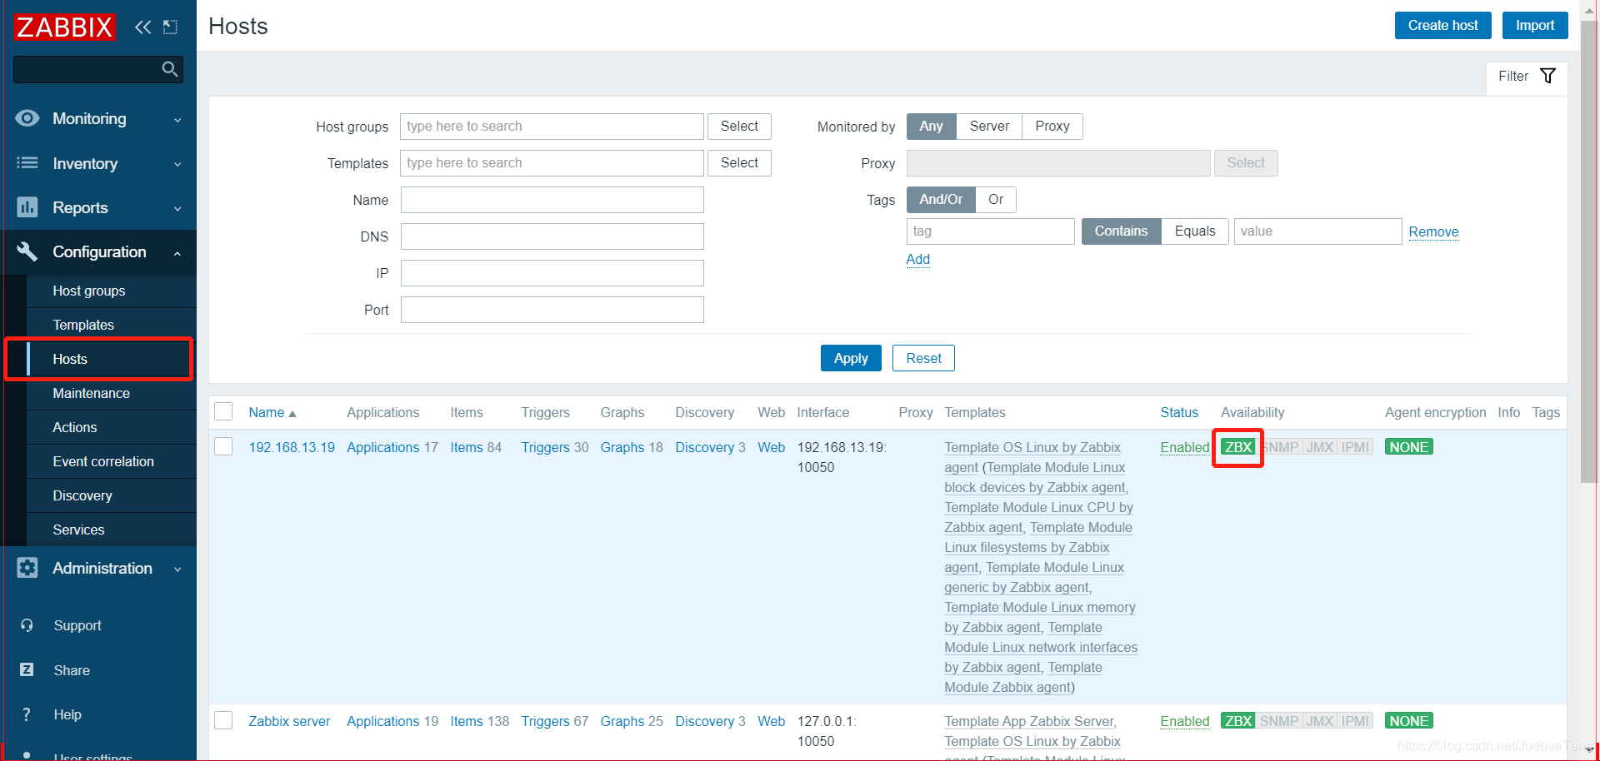This screenshot has height=761, width=1600.
Task: Click the Create host button
Action: pyautogui.click(x=1442, y=25)
